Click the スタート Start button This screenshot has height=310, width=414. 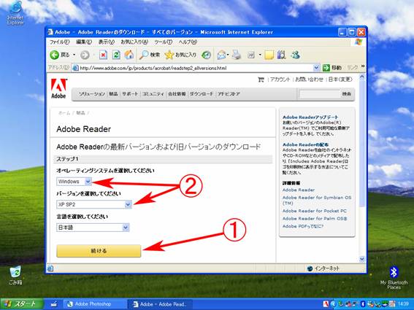click(22, 304)
